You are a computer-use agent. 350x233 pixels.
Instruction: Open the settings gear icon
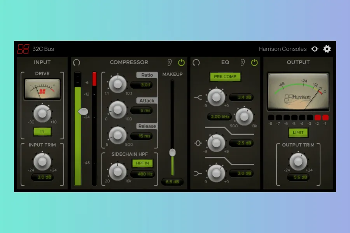coord(327,49)
